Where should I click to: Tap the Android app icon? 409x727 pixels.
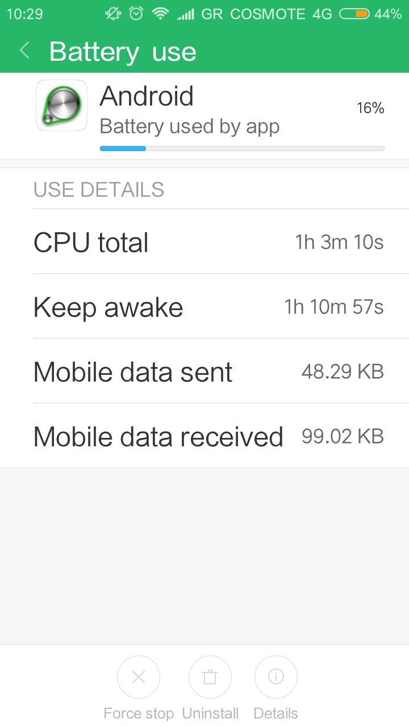[x=61, y=106]
